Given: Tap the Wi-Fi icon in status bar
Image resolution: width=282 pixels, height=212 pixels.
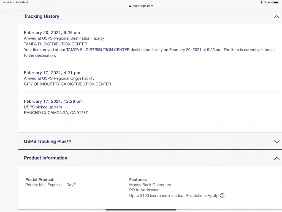Looking at the screenshot, I should (261, 2).
